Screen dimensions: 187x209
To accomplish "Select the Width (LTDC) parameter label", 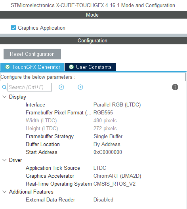I will (x=41, y=120).
